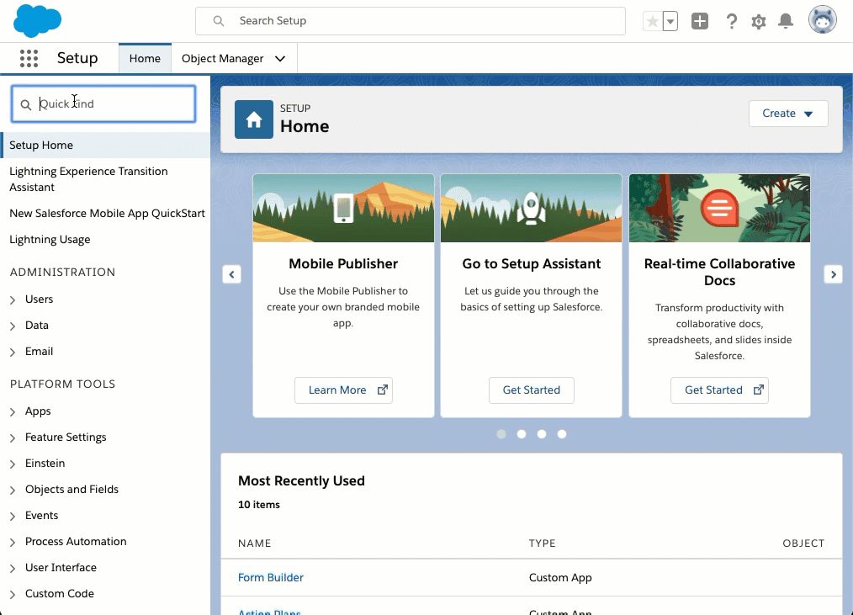Open the Create dropdown button
Screen dimensions: 853x615
click(x=787, y=114)
